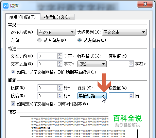Decrease 文本之后 indent with down arrow
This screenshot has width=156, height=138.
click(60, 65)
